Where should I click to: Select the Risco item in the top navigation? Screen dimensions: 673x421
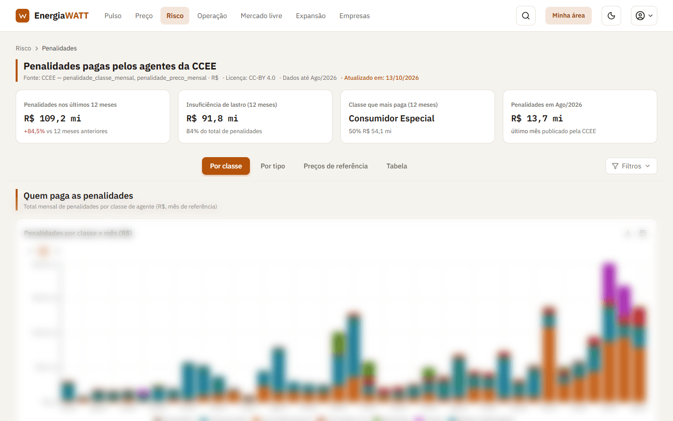175,16
